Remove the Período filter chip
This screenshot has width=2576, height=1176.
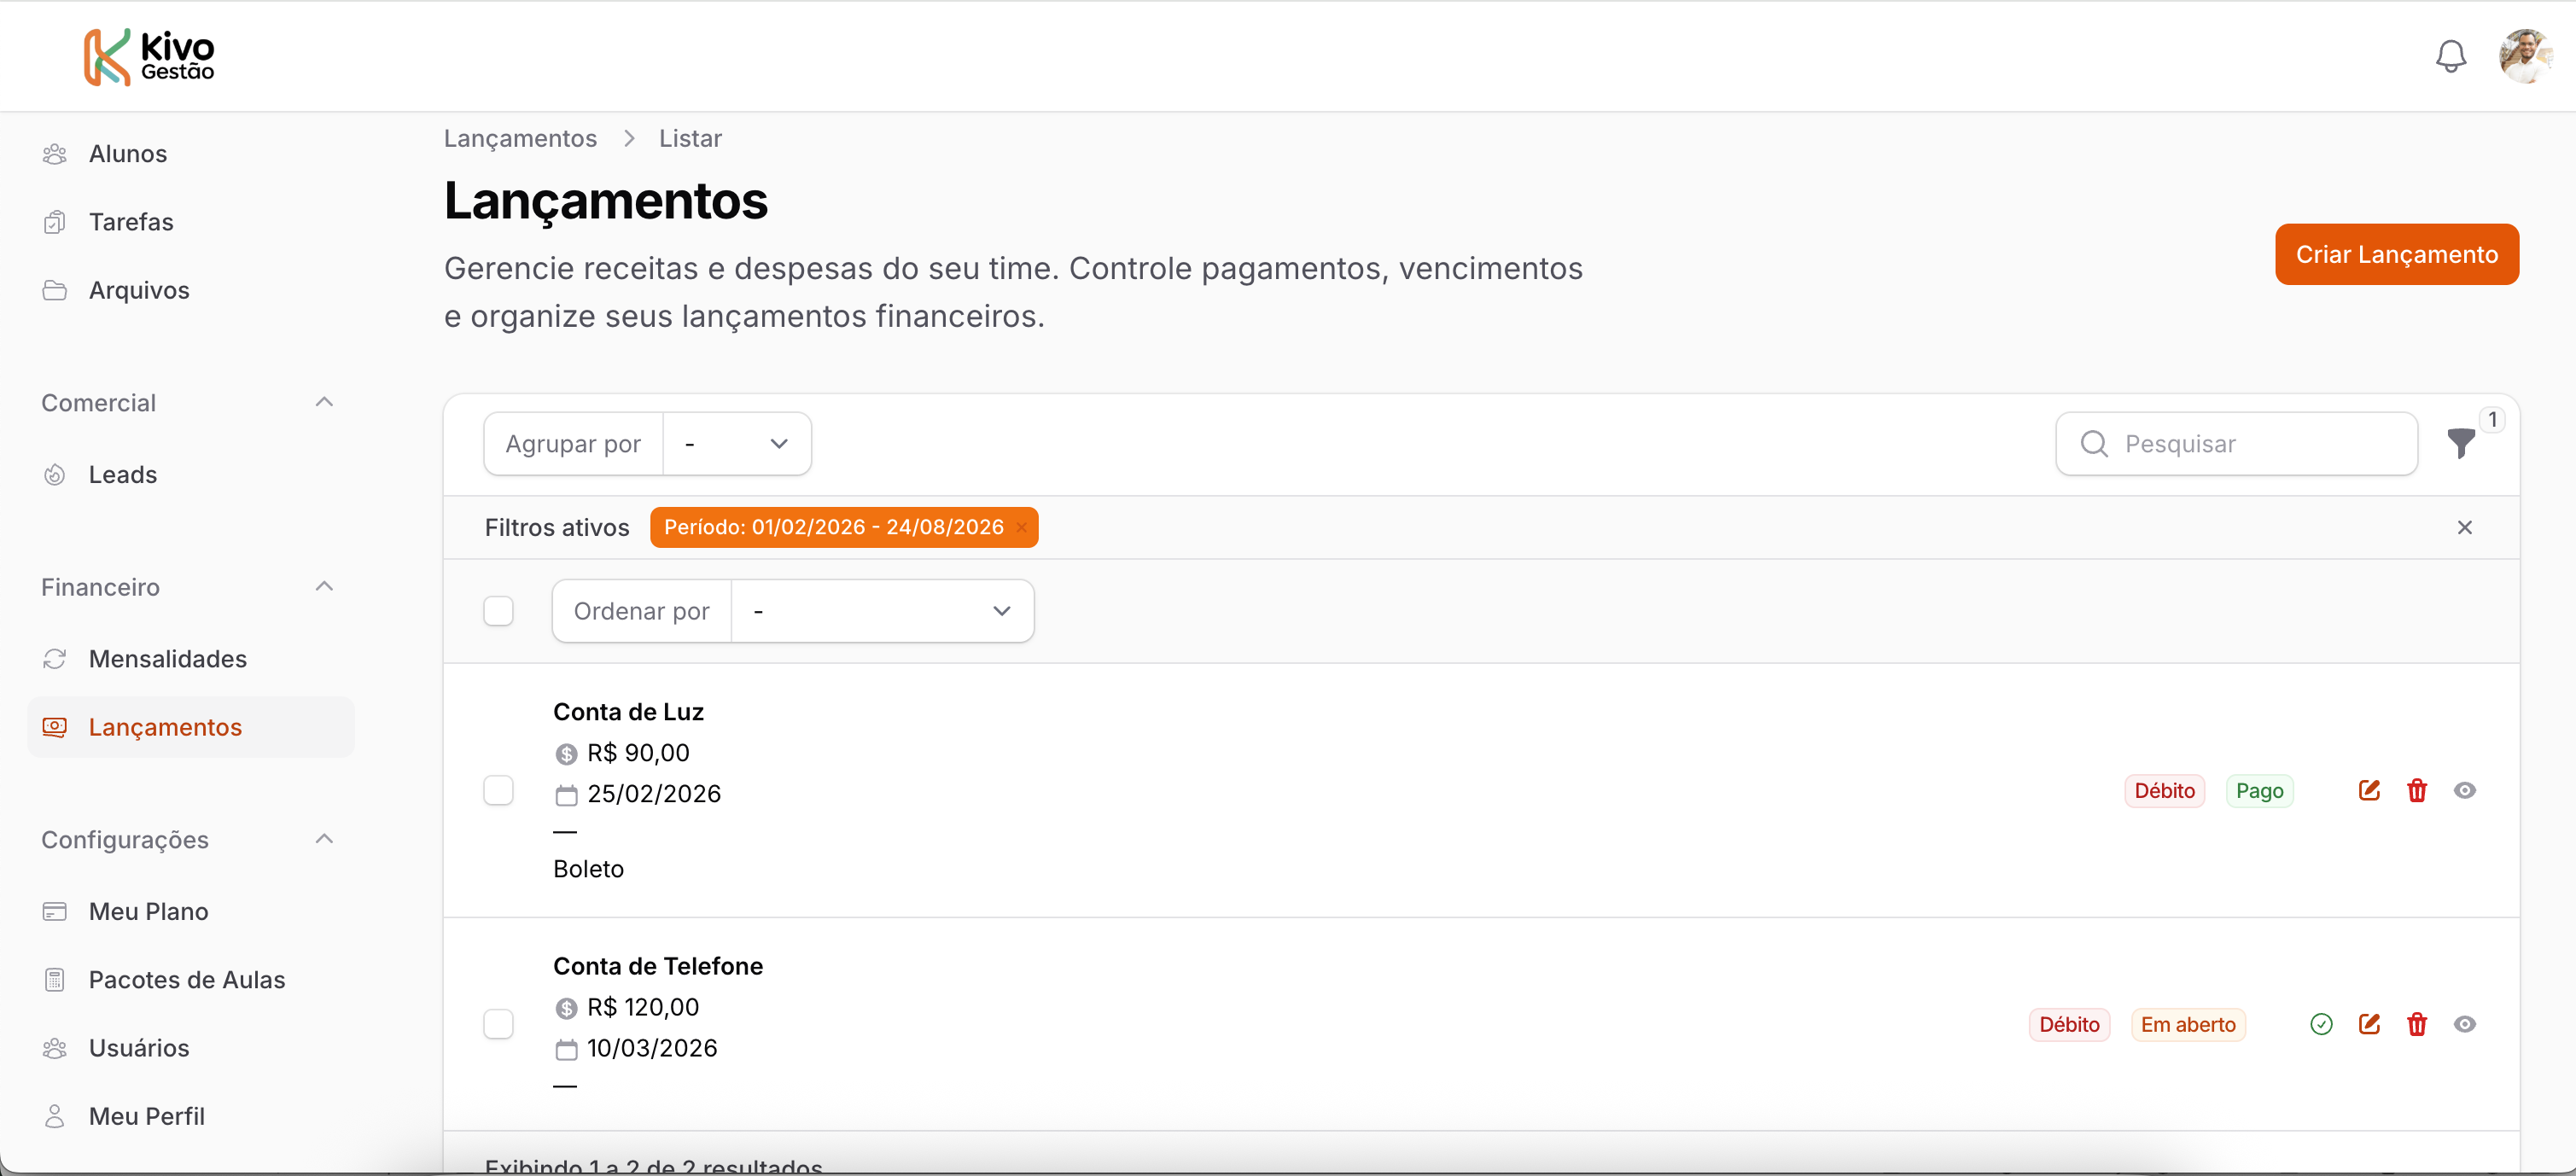(x=1021, y=527)
